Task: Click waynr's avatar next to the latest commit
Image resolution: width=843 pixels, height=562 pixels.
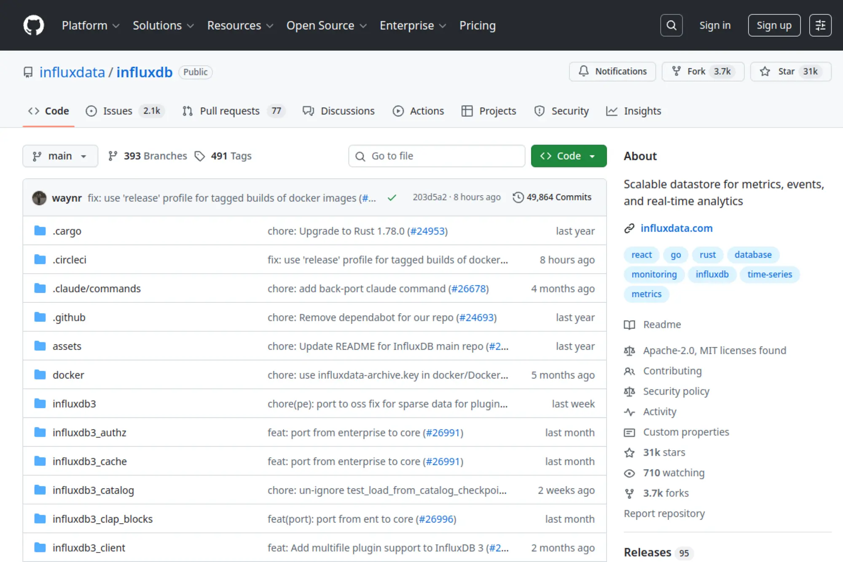Action: [x=39, y=197]
